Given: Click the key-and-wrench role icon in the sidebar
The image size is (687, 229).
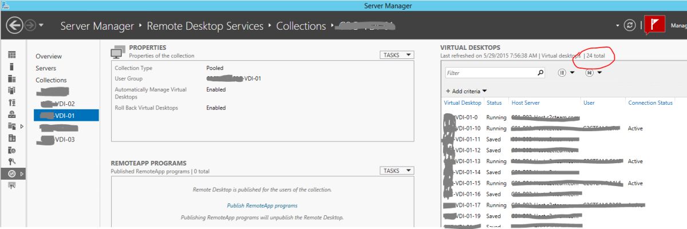Looking at the screenshot, I should [11, 161].
